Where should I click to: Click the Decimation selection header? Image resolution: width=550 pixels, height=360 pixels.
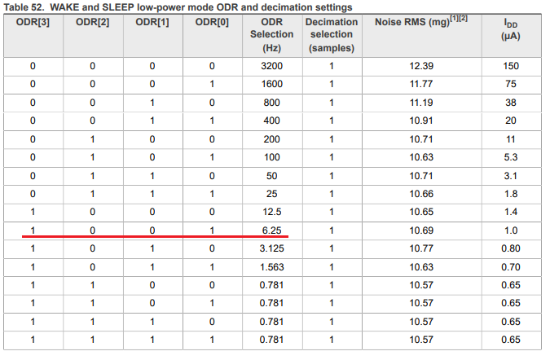[331, 34]
